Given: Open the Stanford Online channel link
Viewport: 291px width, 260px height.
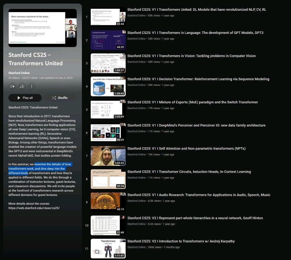Looking at the screenshot, I should (19, 73).
